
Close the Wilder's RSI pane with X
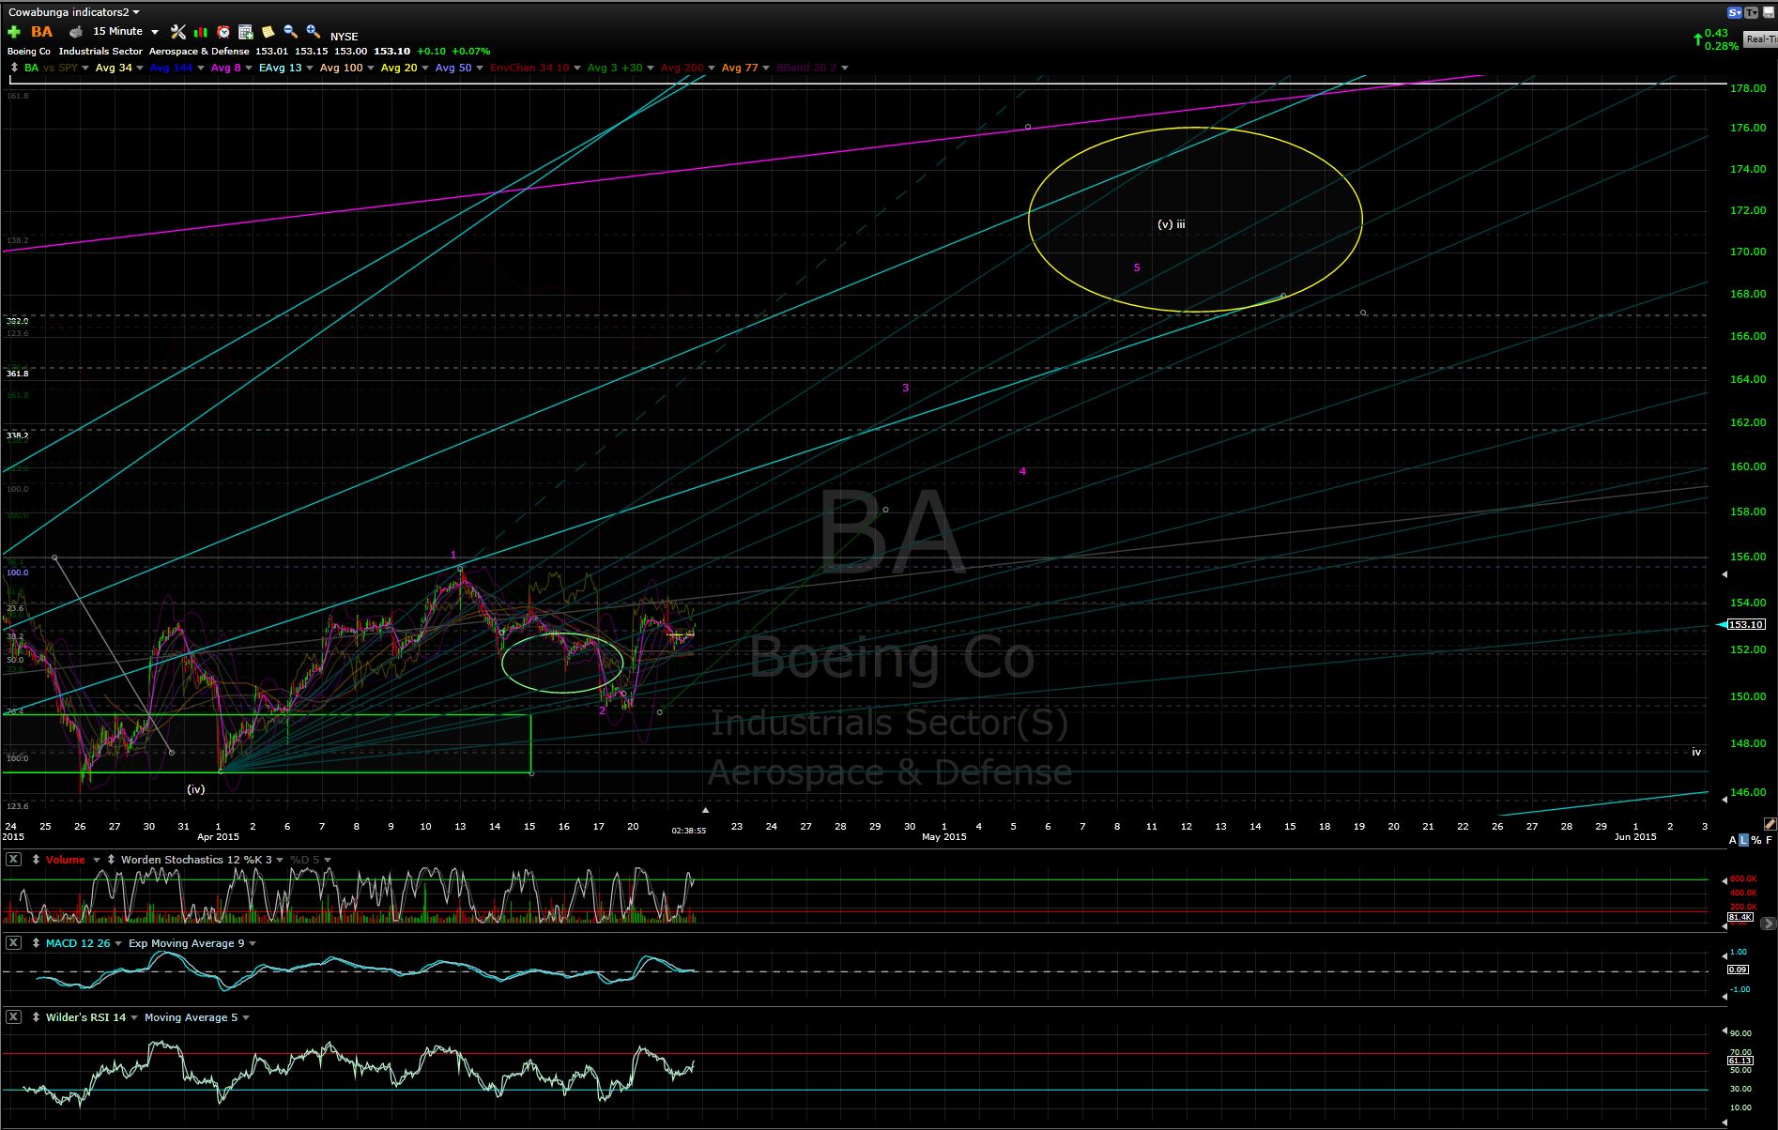pos(14,1017)
